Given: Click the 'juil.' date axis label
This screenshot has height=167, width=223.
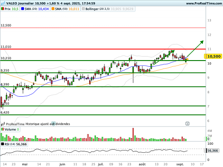Looking at the screenshot, I should [101, 164].
